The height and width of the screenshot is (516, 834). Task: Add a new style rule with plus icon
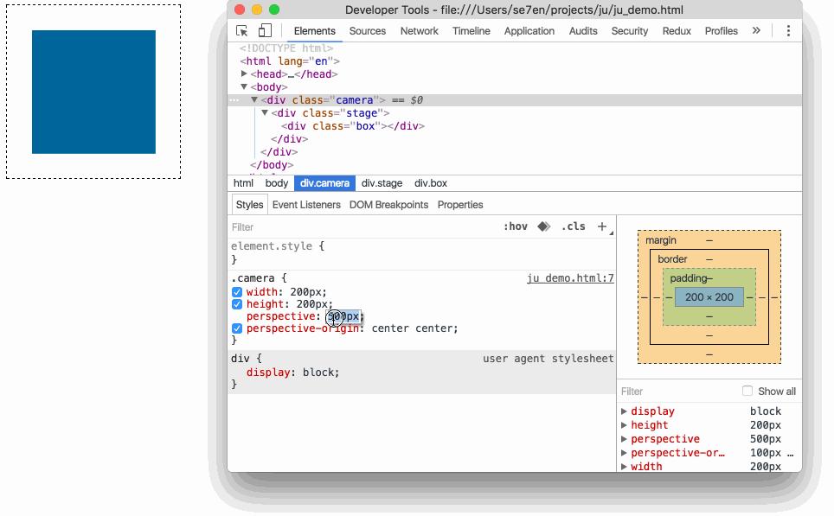coord(602,226)
